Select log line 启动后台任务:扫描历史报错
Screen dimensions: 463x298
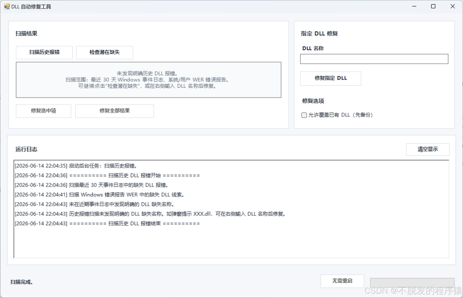click(x=76, y=166)
